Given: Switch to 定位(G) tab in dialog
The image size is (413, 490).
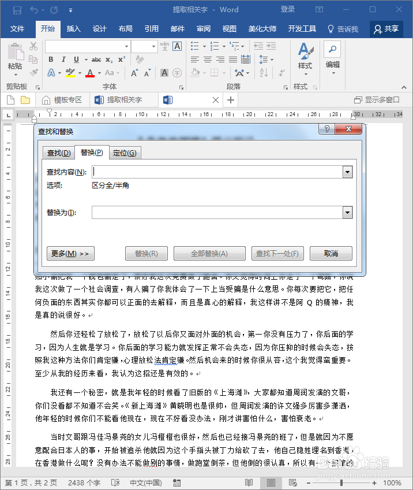Looking at the screenshot, I should pos(125,153).
